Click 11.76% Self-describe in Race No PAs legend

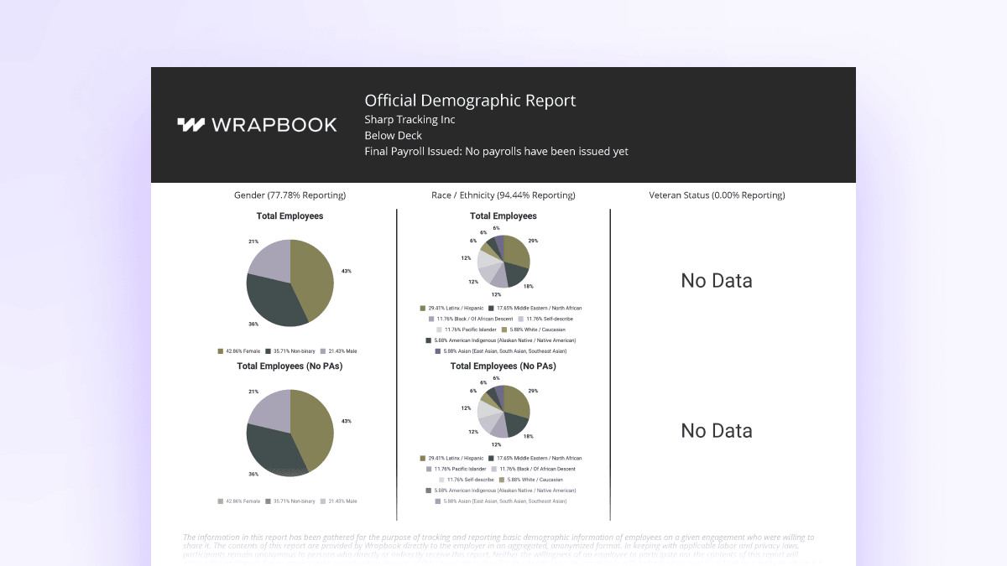tap(471, 480)
